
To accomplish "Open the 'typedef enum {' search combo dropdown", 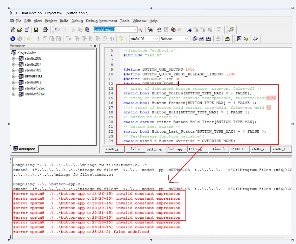I will [x=135, y=29].
